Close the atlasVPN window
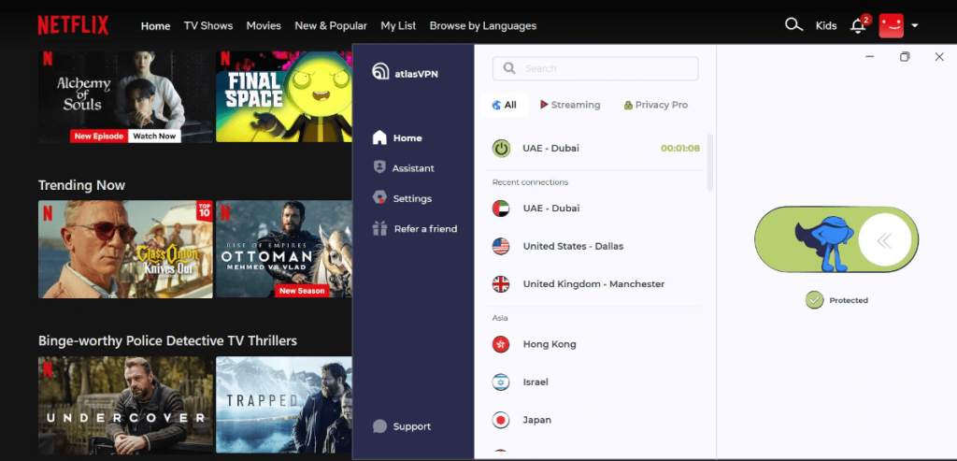The height and width of the screenshot is (461, 957). click(x=939, y=56)
